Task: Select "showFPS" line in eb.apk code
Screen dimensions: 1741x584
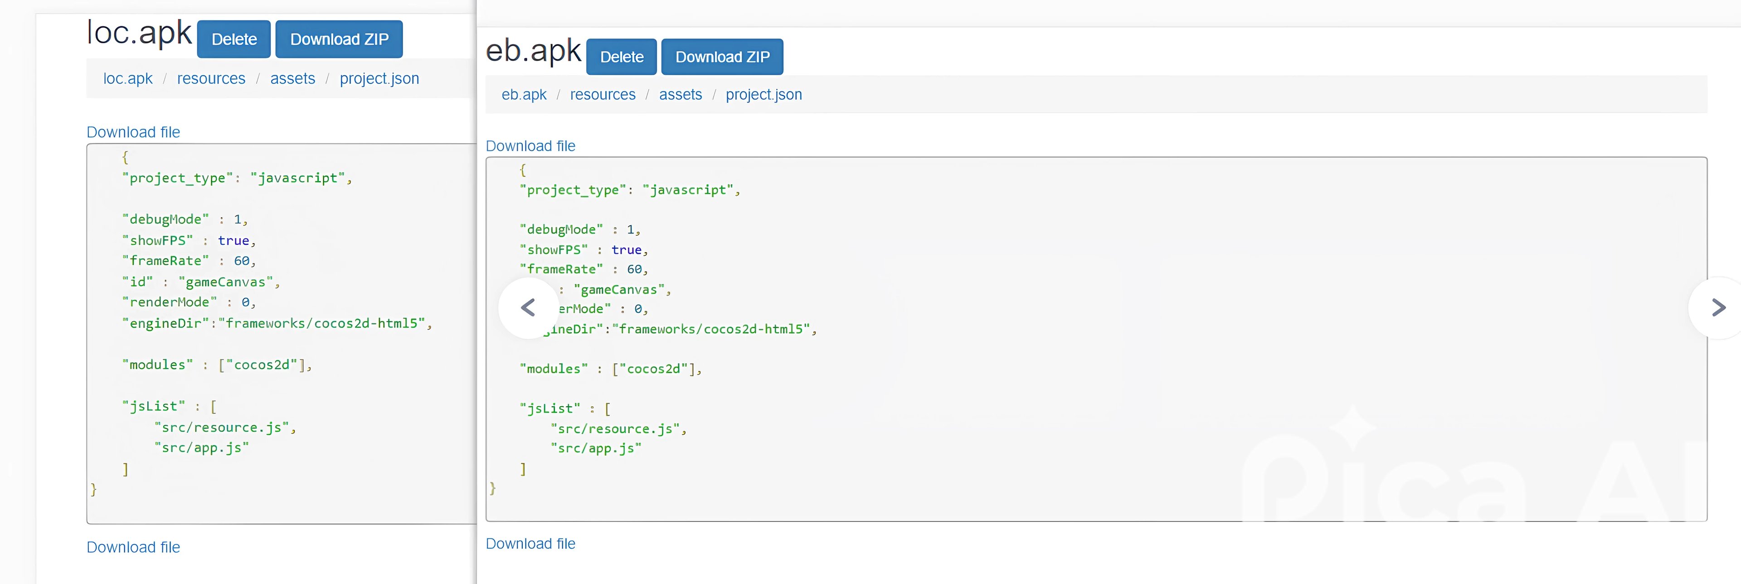Action: (584, 249)
